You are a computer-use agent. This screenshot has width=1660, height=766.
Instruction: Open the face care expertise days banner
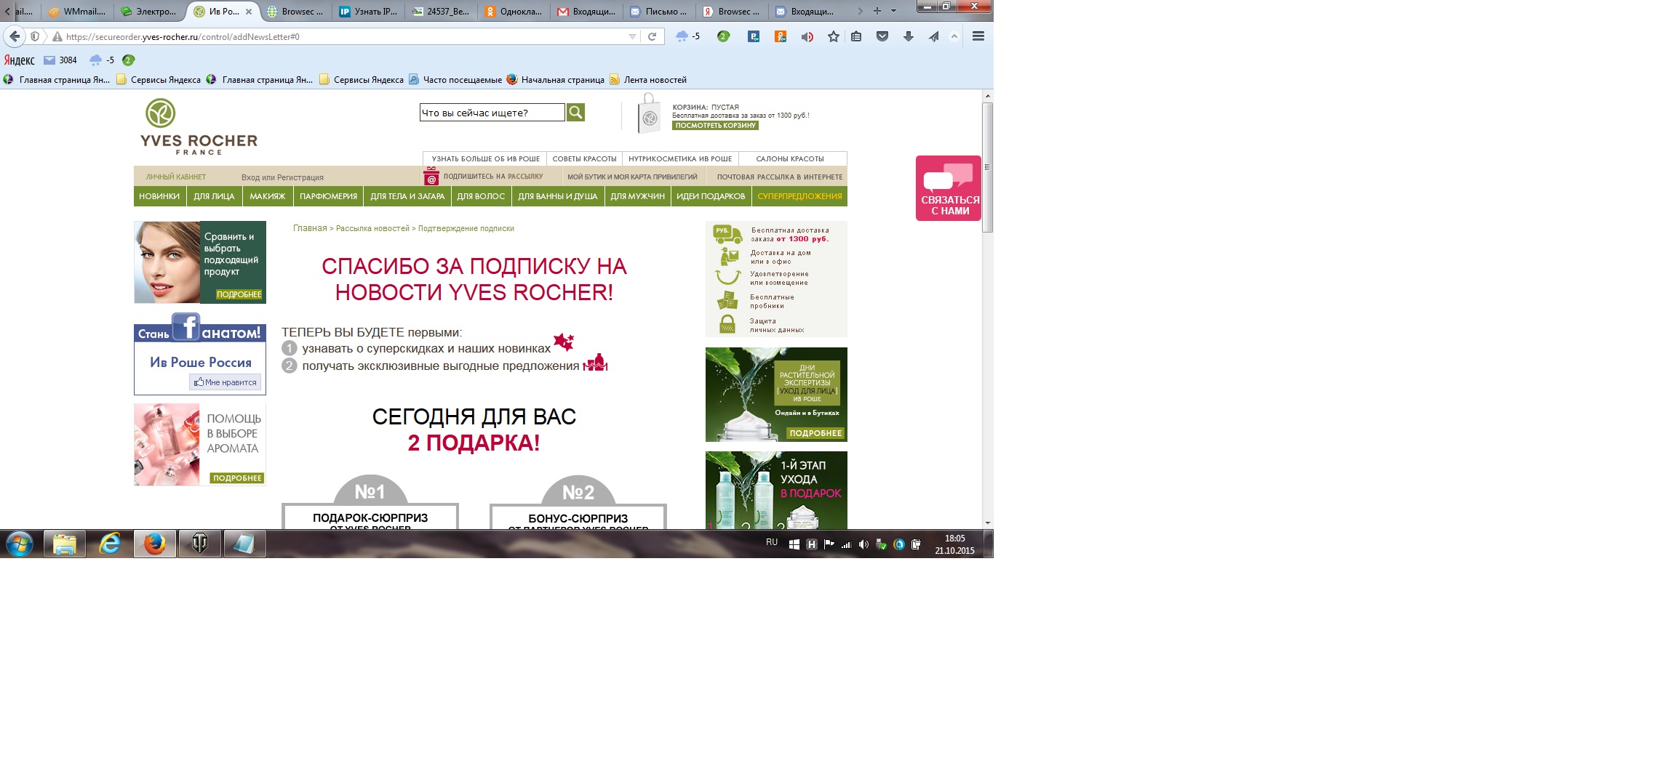(x=776, y=395)
